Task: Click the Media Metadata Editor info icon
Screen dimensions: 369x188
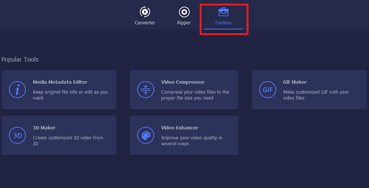Action: point(17,89)
